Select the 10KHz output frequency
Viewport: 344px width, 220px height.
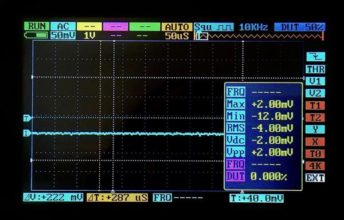(253, 27)
